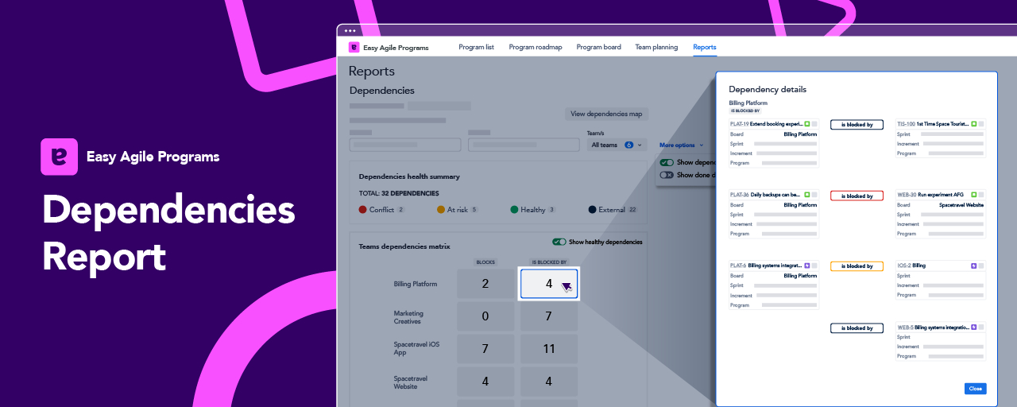Open the Program list tab

(x=476, y=47)
